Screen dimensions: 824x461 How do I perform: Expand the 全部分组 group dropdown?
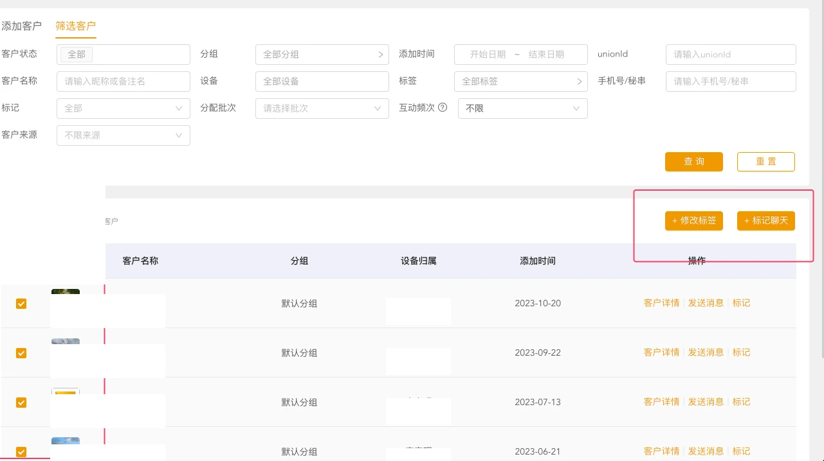click(322, 55)
